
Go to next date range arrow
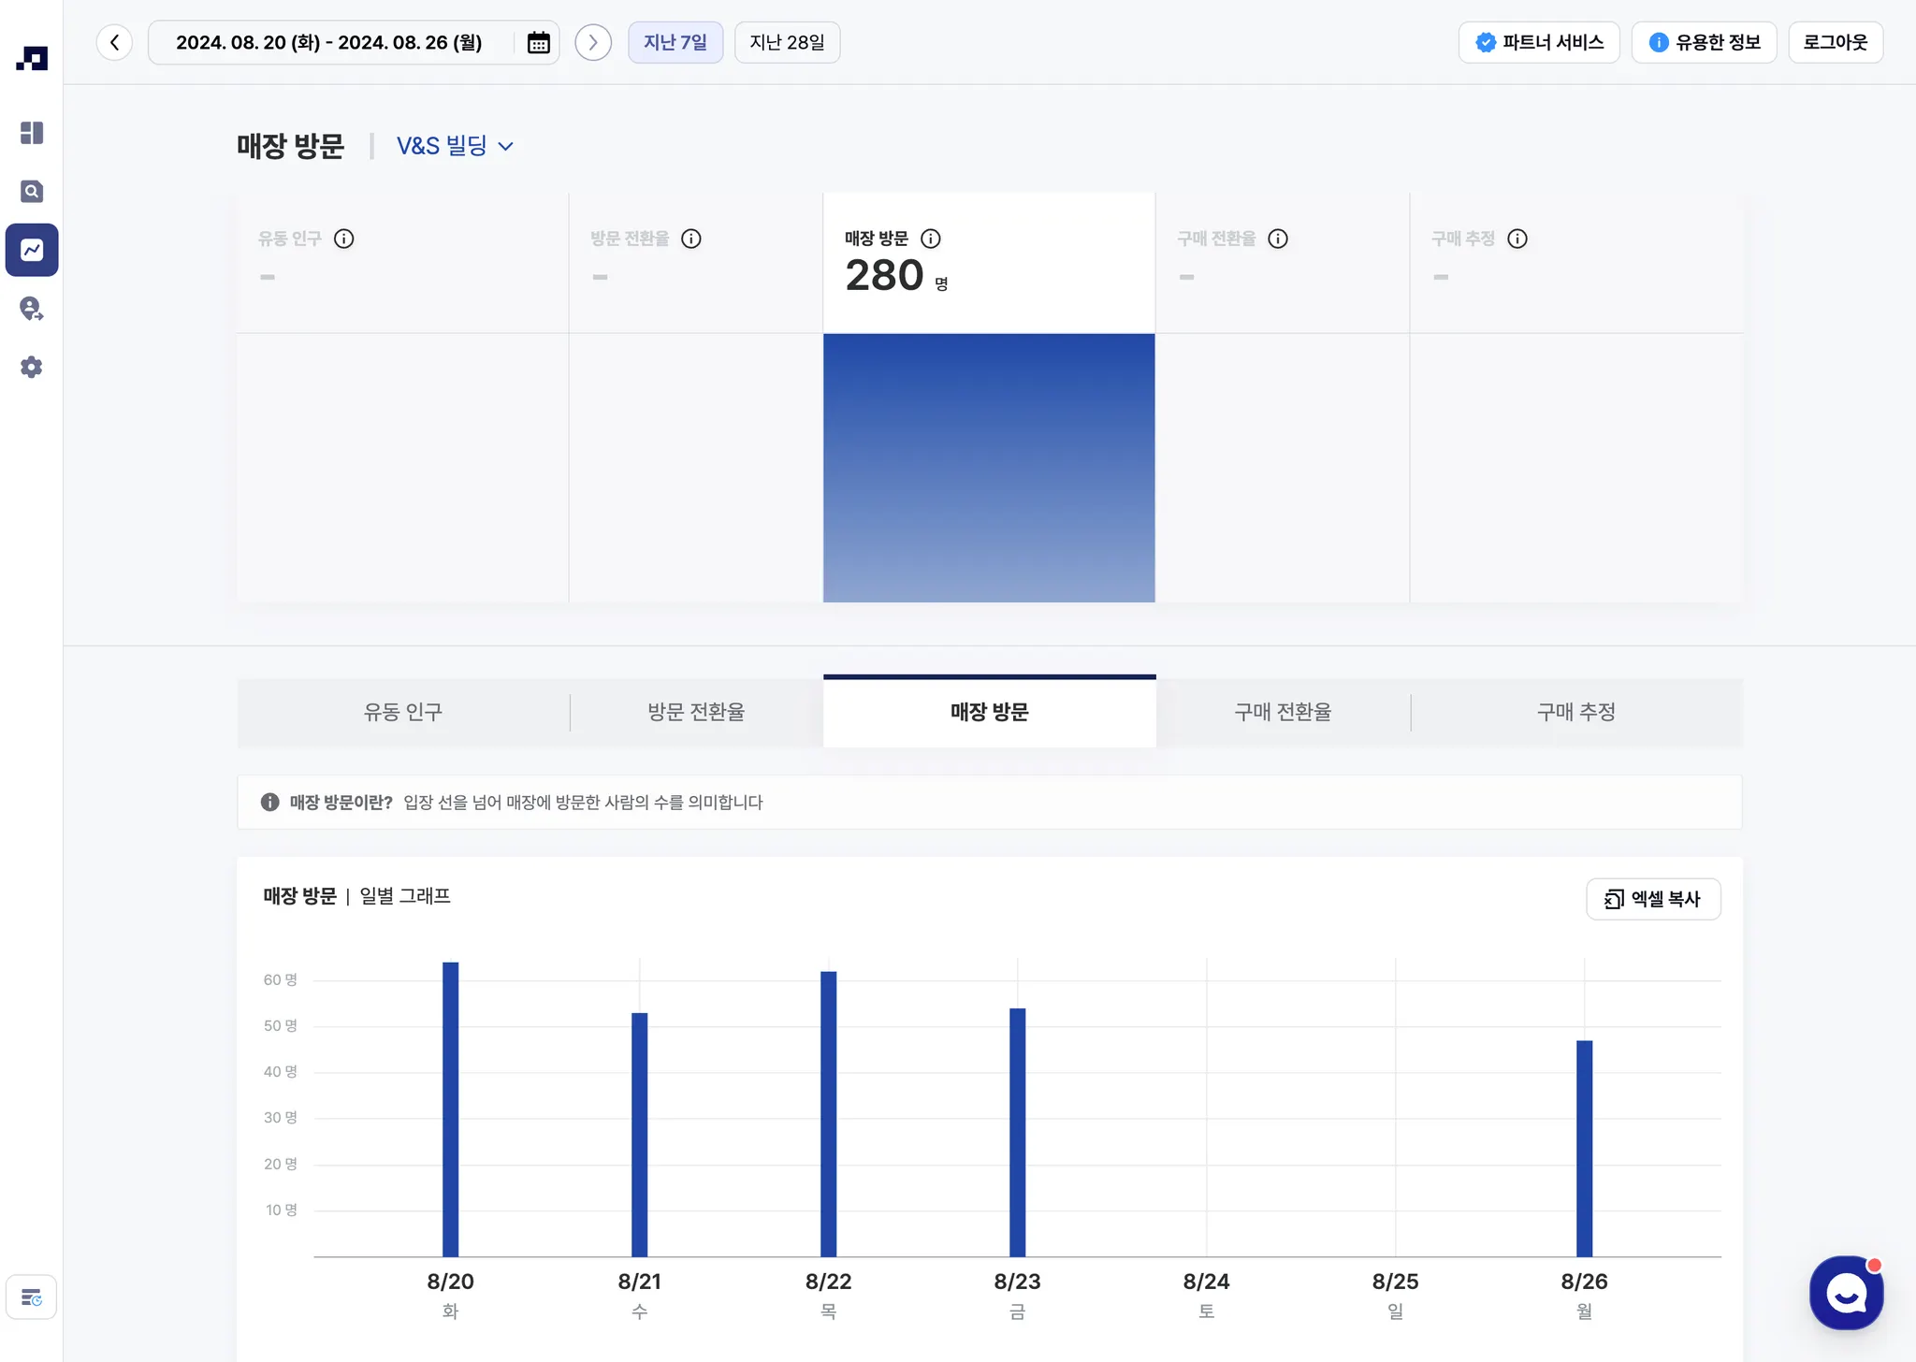[x=593, y=43]
